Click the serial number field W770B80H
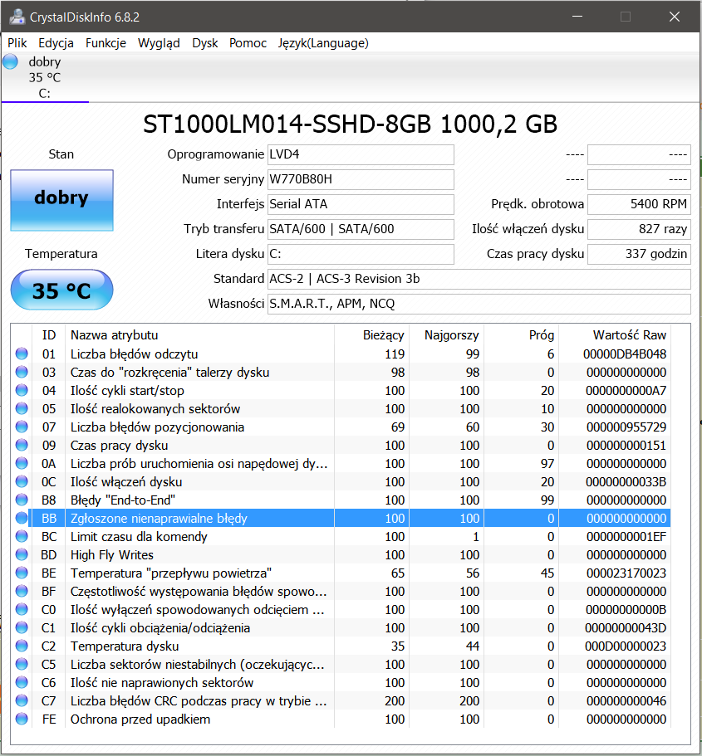This screenshot has width=702, height=756. pyautogui.click(x=361, y=180)
